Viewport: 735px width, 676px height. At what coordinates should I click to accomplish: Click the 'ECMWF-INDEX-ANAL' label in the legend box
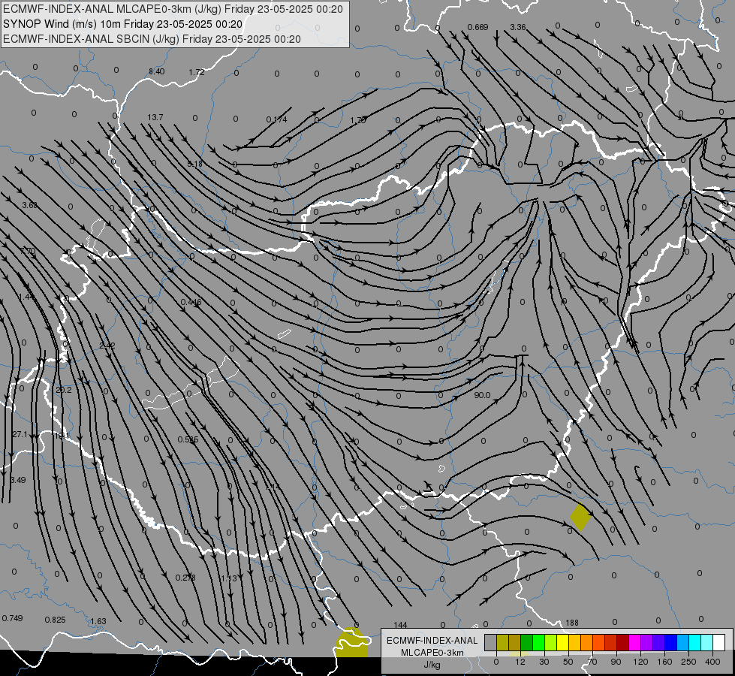(432, 641)
